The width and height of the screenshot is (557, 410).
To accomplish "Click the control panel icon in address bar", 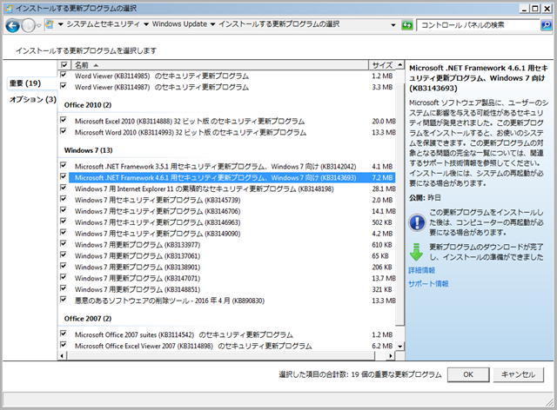I will click(50, 24).
